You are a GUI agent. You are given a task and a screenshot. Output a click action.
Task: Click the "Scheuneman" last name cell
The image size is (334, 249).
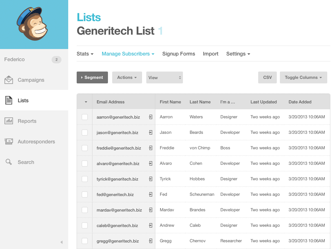[202, 194]
